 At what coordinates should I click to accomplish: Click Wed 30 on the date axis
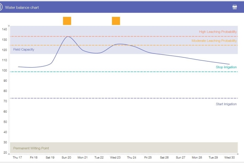tap(230, 157)
